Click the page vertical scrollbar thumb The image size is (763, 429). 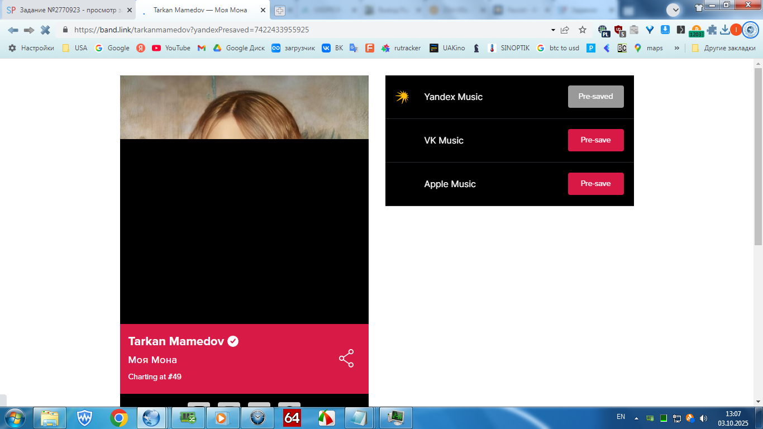pos(758,156)
